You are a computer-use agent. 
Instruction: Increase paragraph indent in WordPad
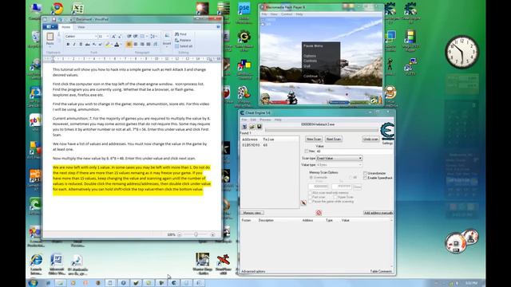(135, 37)
